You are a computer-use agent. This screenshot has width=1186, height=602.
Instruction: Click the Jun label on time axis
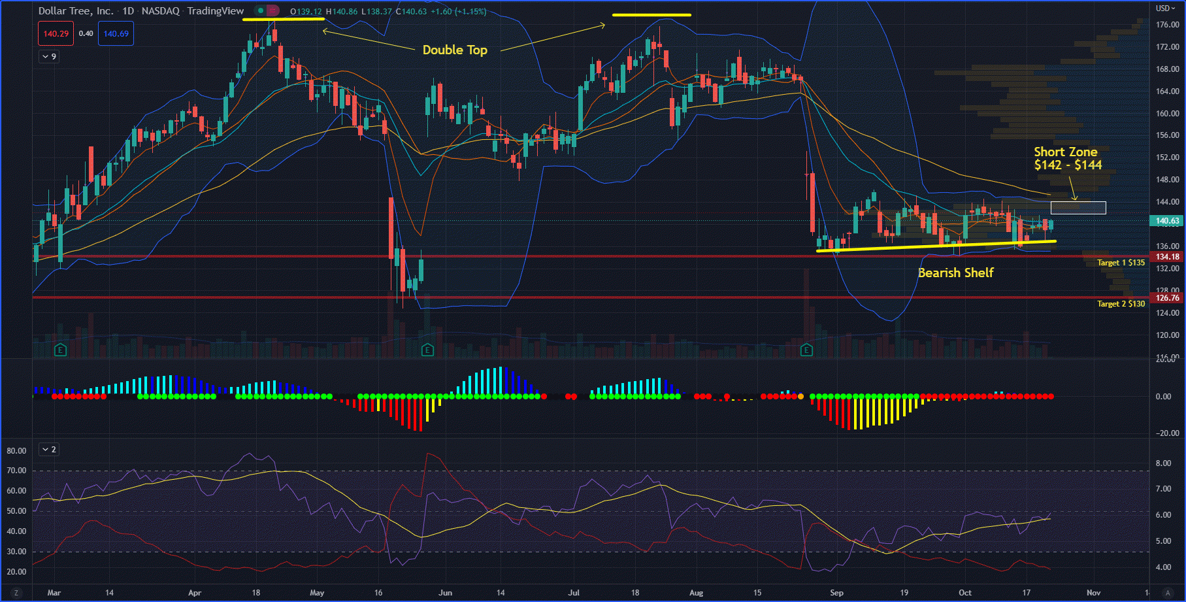click(445, 593)
